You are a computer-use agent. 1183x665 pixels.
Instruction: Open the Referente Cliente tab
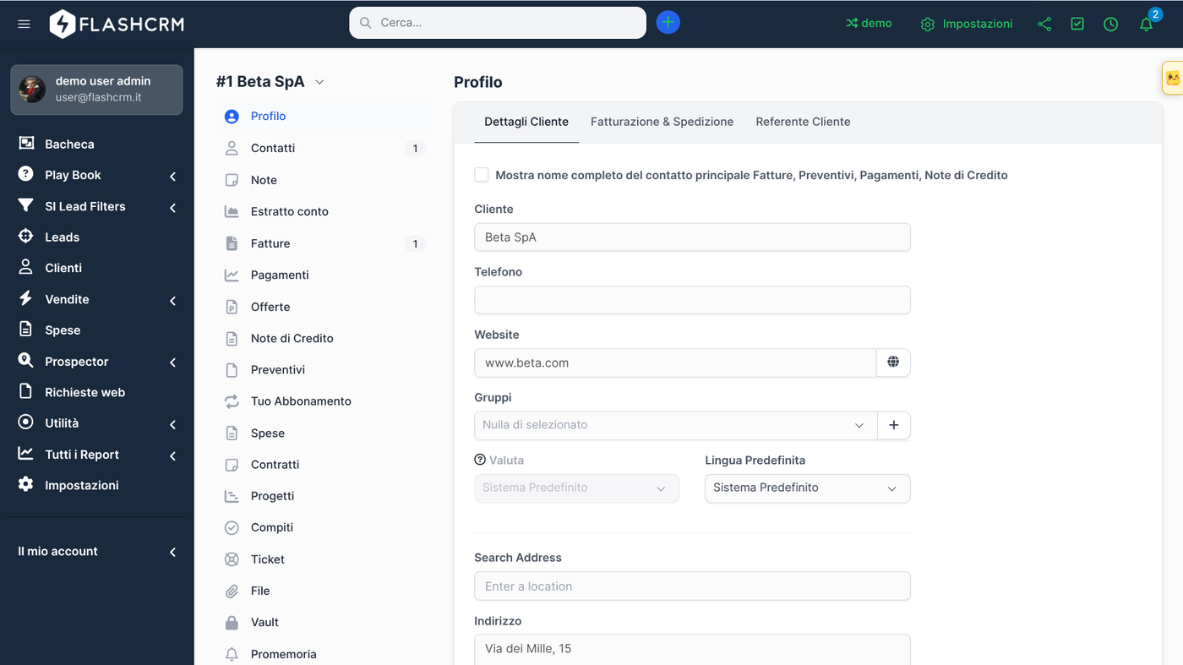tap(803, 122)
